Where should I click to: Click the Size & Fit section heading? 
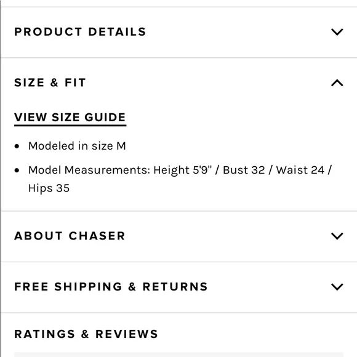tap(50, 82)
